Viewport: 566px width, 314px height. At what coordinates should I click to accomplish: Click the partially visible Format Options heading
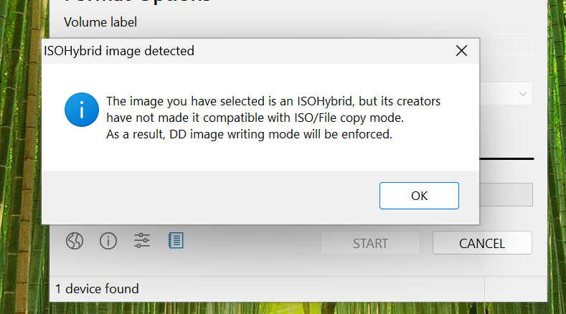tap(137, 2)
